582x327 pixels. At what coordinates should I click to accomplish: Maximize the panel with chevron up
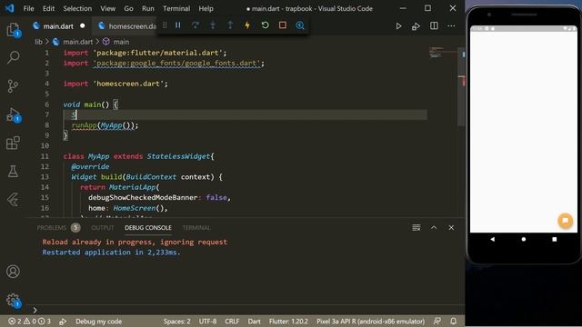[x=434, y=228]
